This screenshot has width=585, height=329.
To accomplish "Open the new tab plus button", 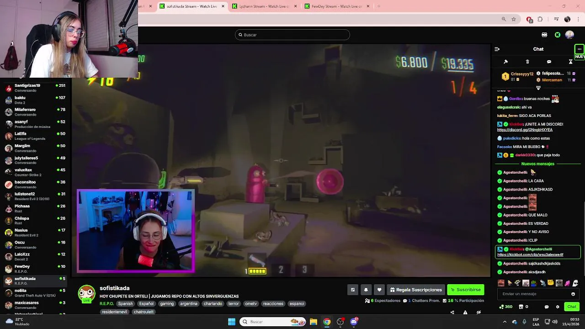I will [x=378, y=6].
